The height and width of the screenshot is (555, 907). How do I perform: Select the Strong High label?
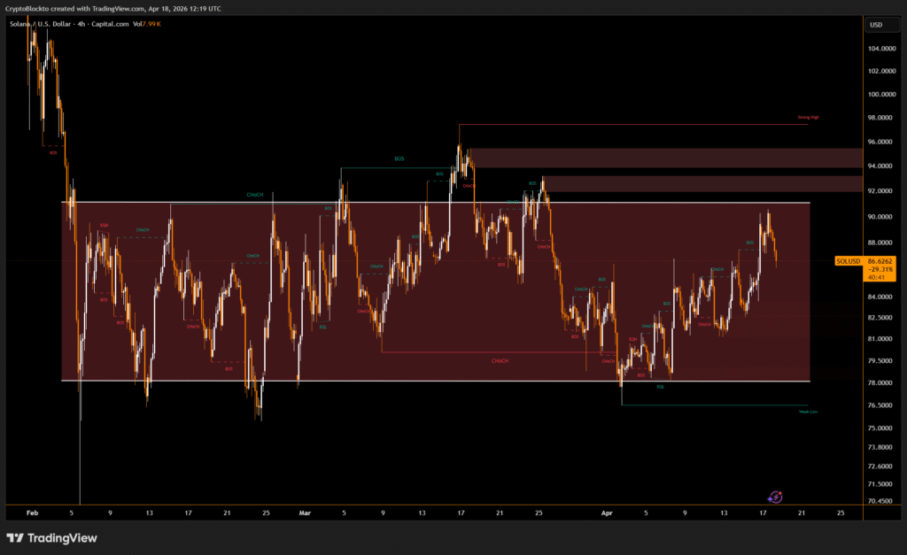click(808, 117)
